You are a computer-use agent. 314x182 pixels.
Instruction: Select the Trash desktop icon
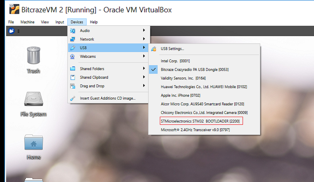click(33, 55)
